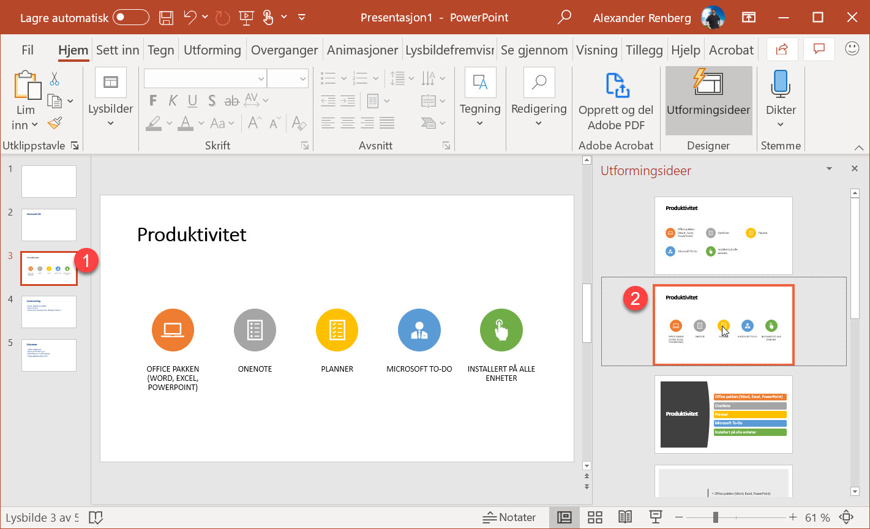Switch to the Sett inn tab
The image size is (870, 529).
point(118,50)
